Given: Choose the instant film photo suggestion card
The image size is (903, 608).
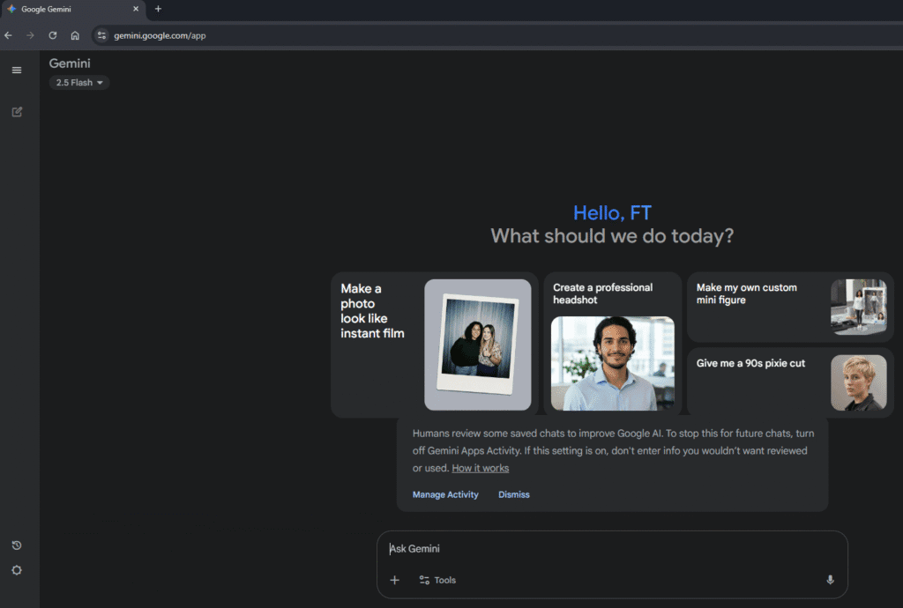Looking at the screenshot, I should point(434,345).
